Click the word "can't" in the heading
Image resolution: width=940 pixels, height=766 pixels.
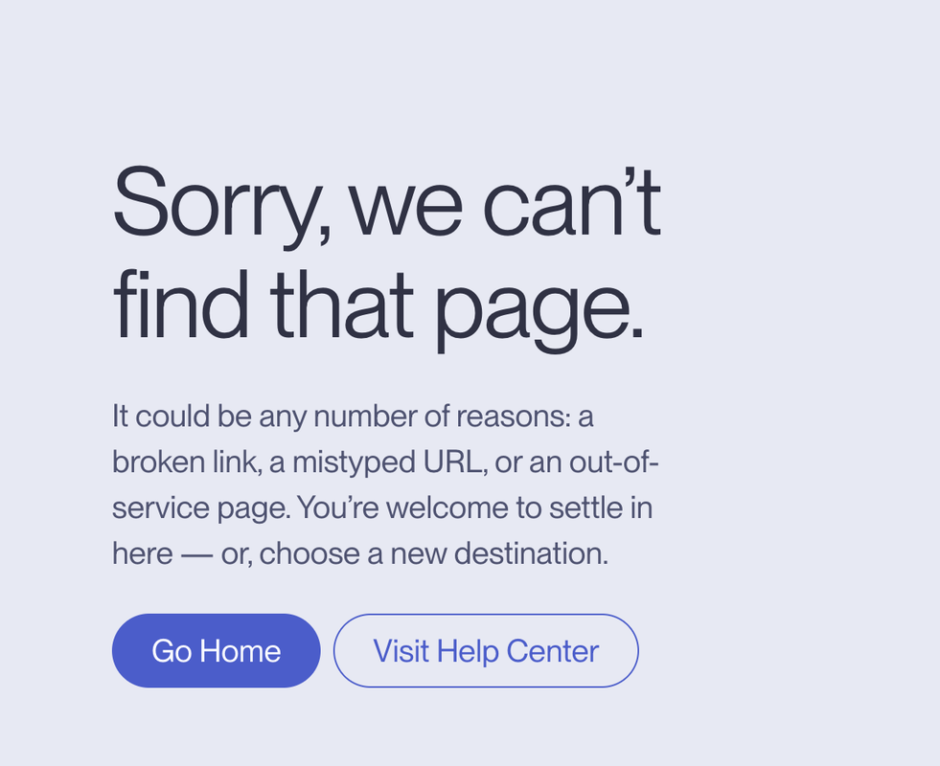[x=572, y=201]
